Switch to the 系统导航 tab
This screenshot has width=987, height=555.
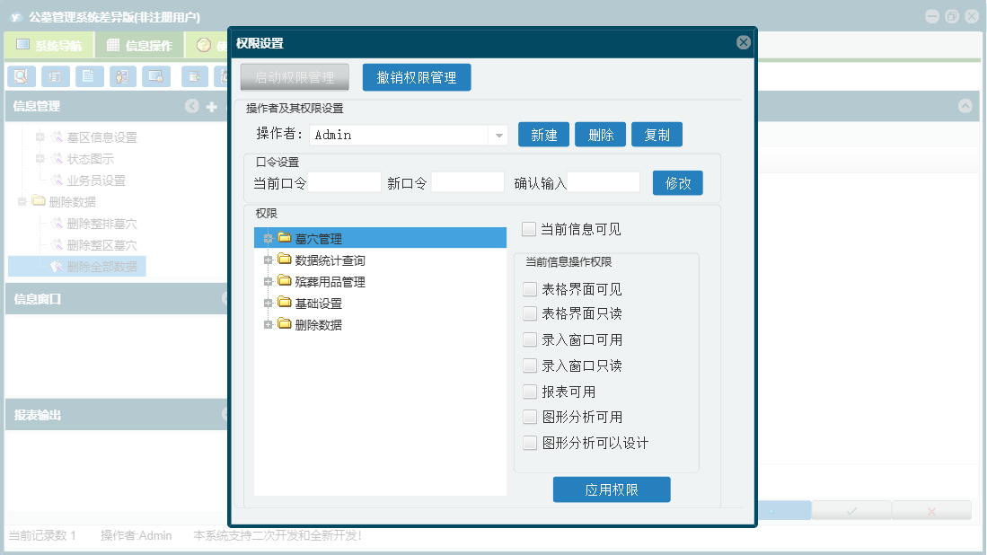pos(49,45)
